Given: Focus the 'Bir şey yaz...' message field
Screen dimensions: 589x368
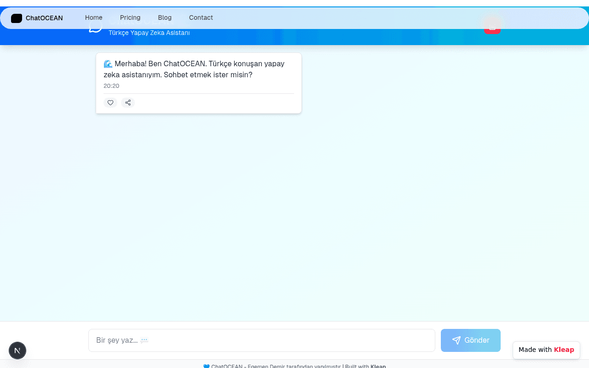Looking at the screenshot, I should (x=262, y=340).
